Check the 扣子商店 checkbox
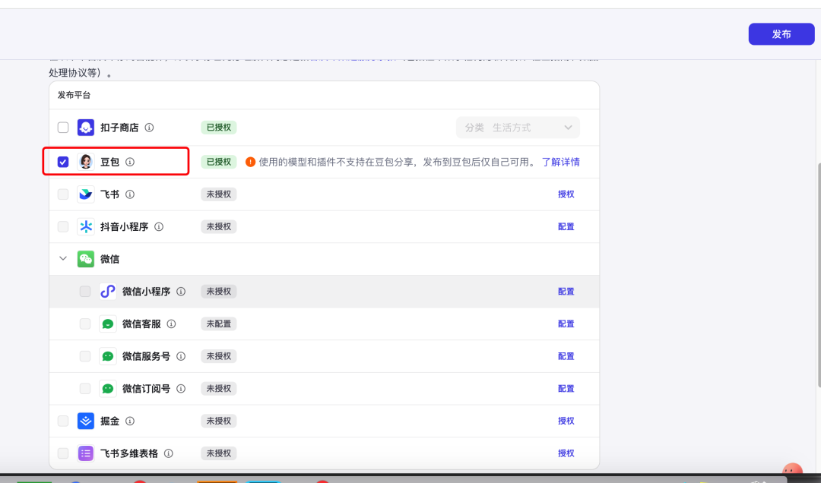The image size is (821, 483). pos(63,127)
